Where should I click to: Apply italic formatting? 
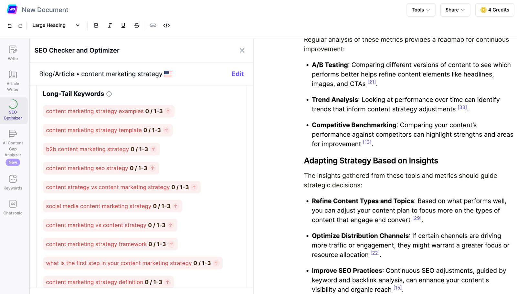coord(110,25)
